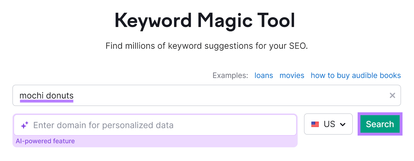Viewport: 414px width, 161px height.
Task: Select the small clear cross beside the search box
Action: pyautogui.click(x=393, y=95)
